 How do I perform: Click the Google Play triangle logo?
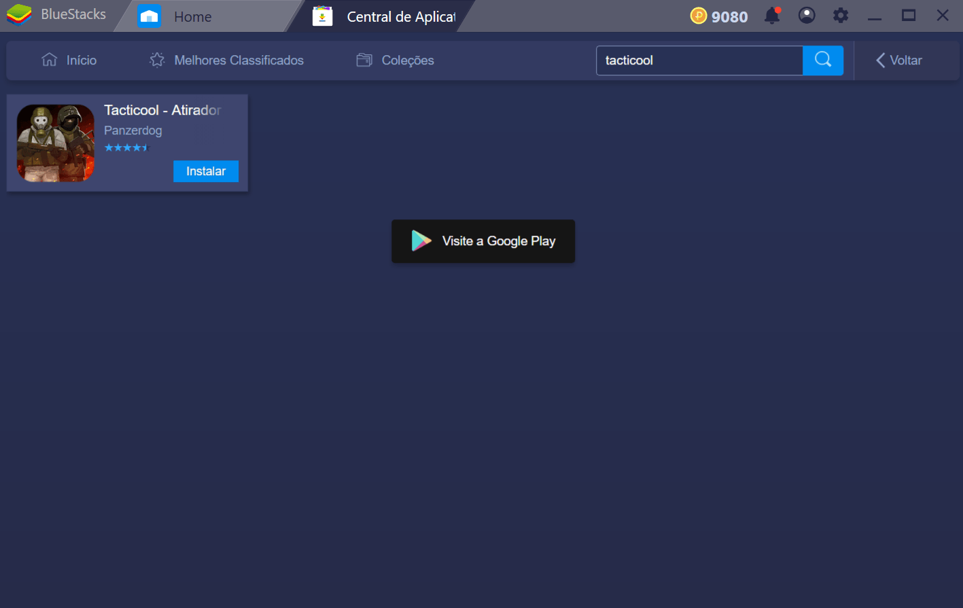(421, 240)
